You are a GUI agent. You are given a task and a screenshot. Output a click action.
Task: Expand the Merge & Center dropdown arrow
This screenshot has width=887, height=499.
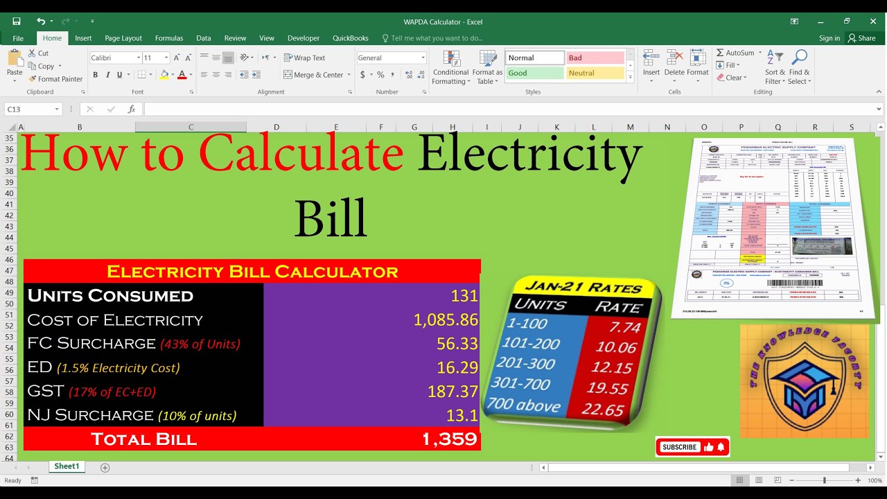348,75
